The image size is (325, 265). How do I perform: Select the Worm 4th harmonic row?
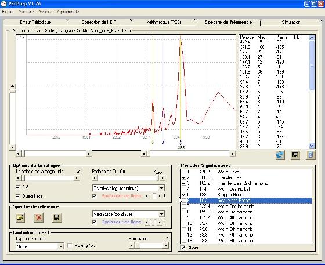coord(247,217)
